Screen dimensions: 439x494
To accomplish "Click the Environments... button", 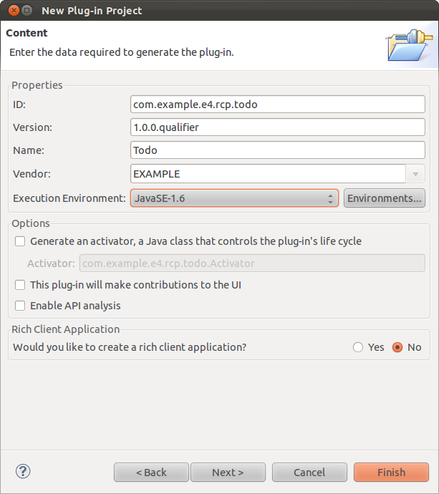I will (x=385, y=198).
